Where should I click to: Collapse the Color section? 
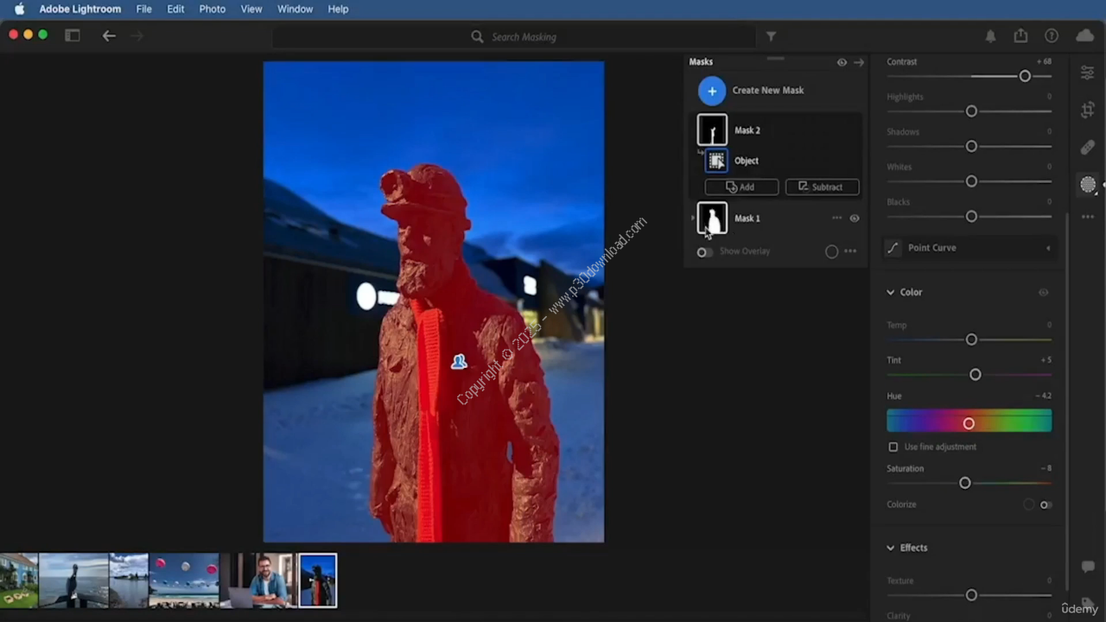[891, 292]
